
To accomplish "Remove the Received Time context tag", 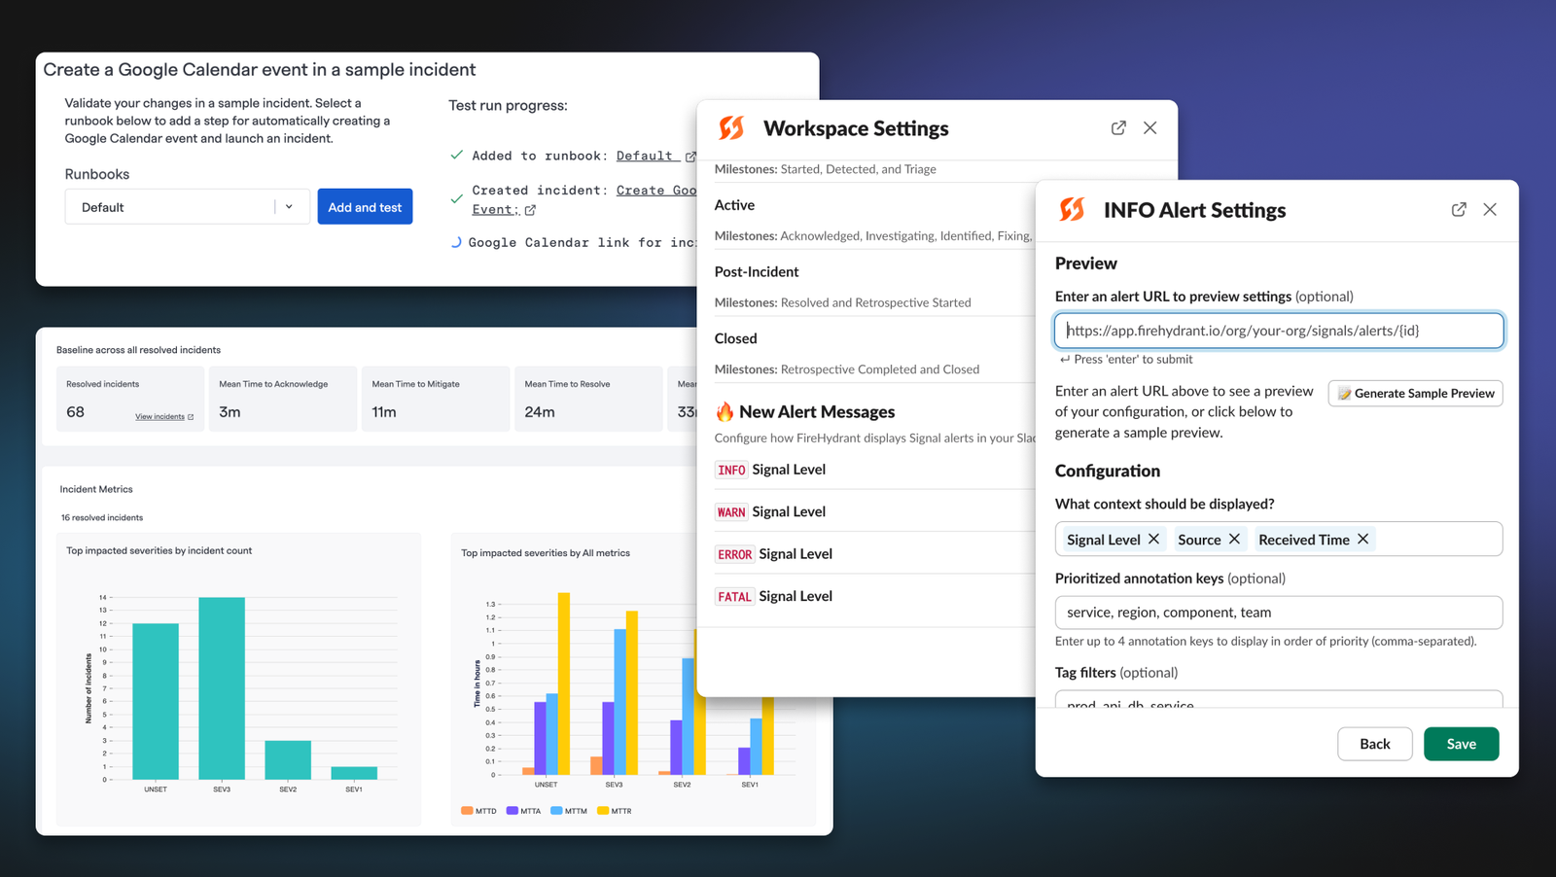I will (1362, 539).
